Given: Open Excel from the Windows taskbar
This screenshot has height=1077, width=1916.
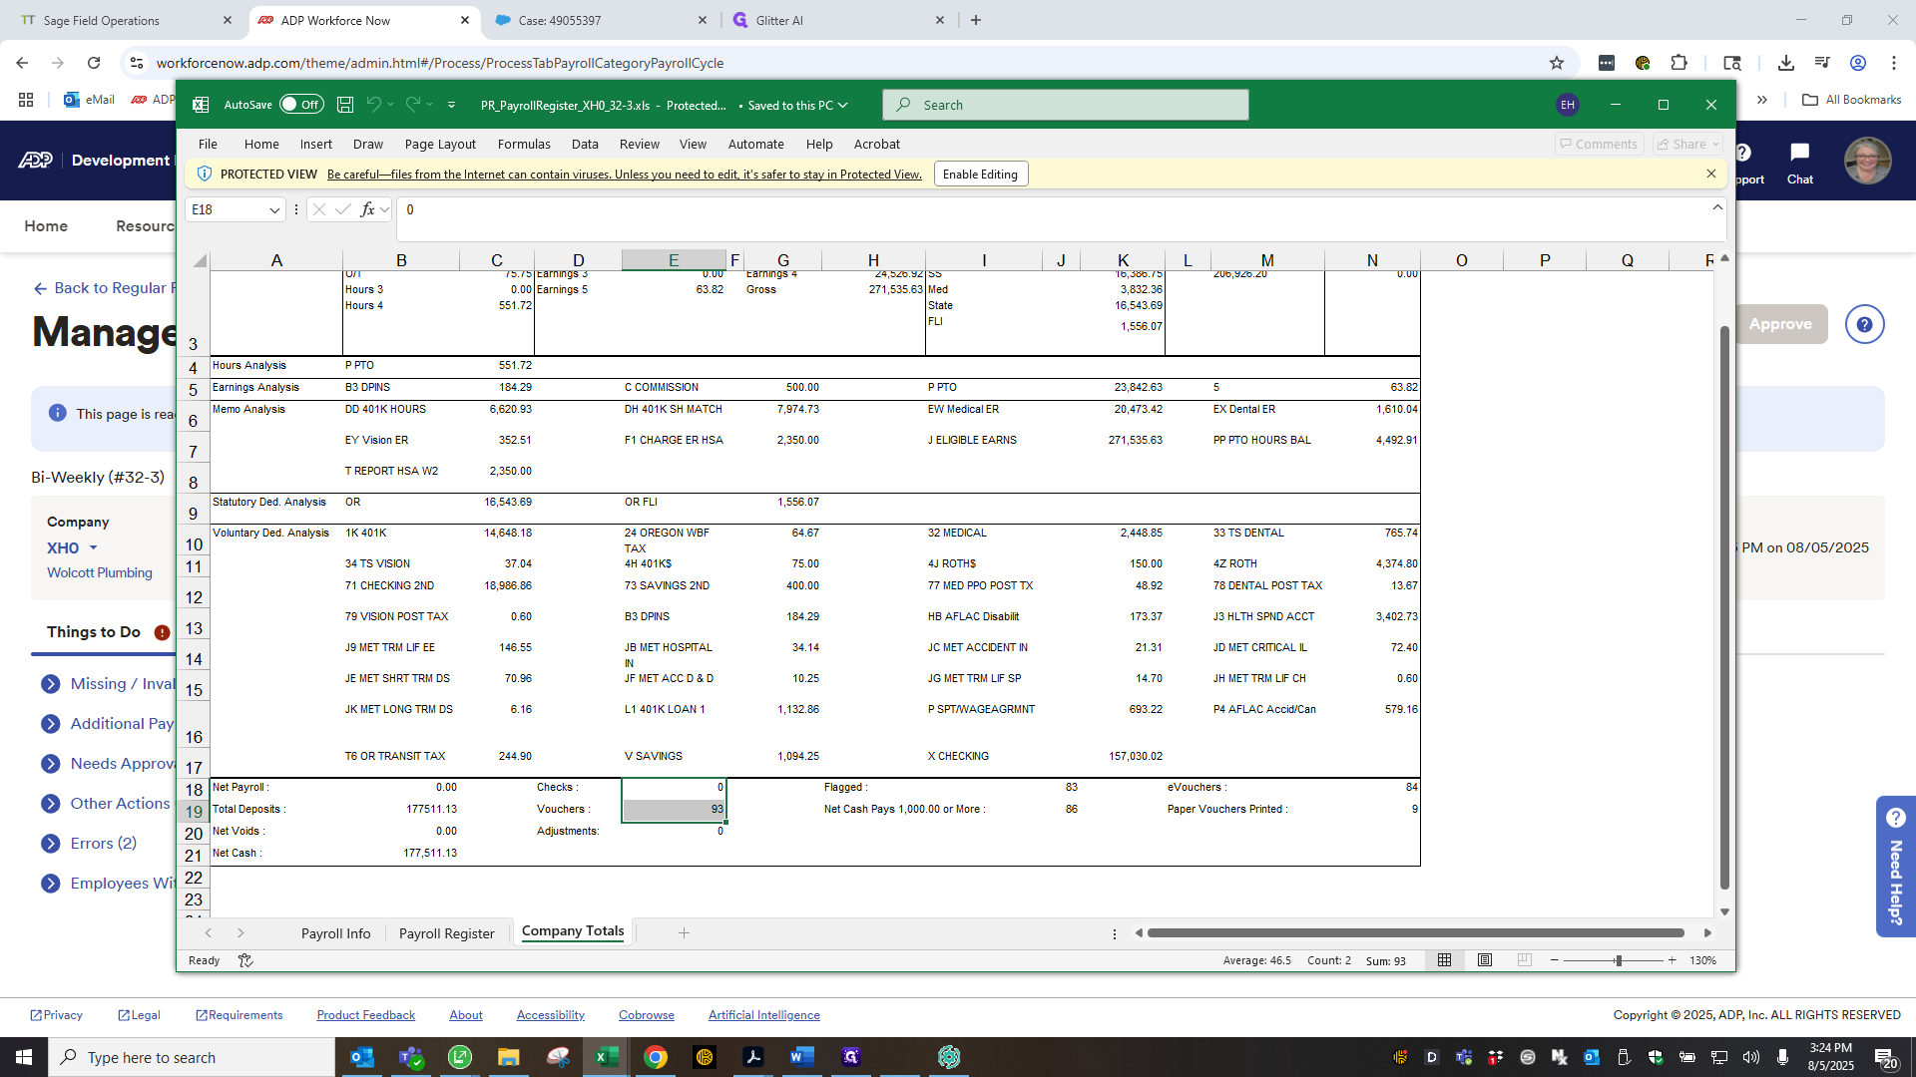Looking at the screenshot, I should tap(606, 1057).
